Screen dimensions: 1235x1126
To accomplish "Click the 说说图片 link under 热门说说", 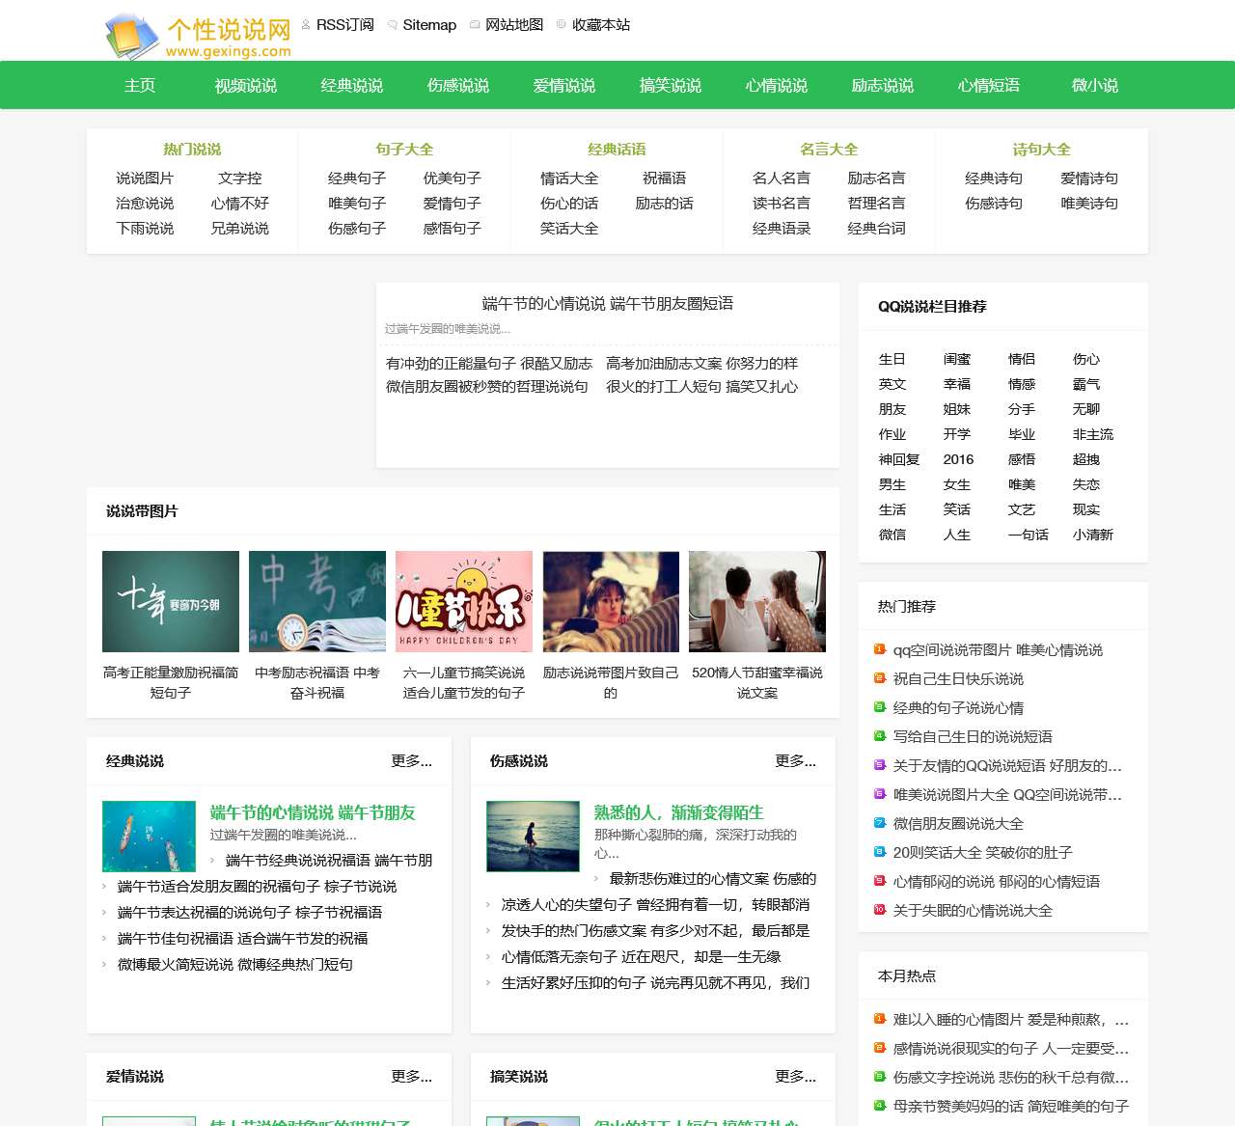I will (x=145, y=179).
